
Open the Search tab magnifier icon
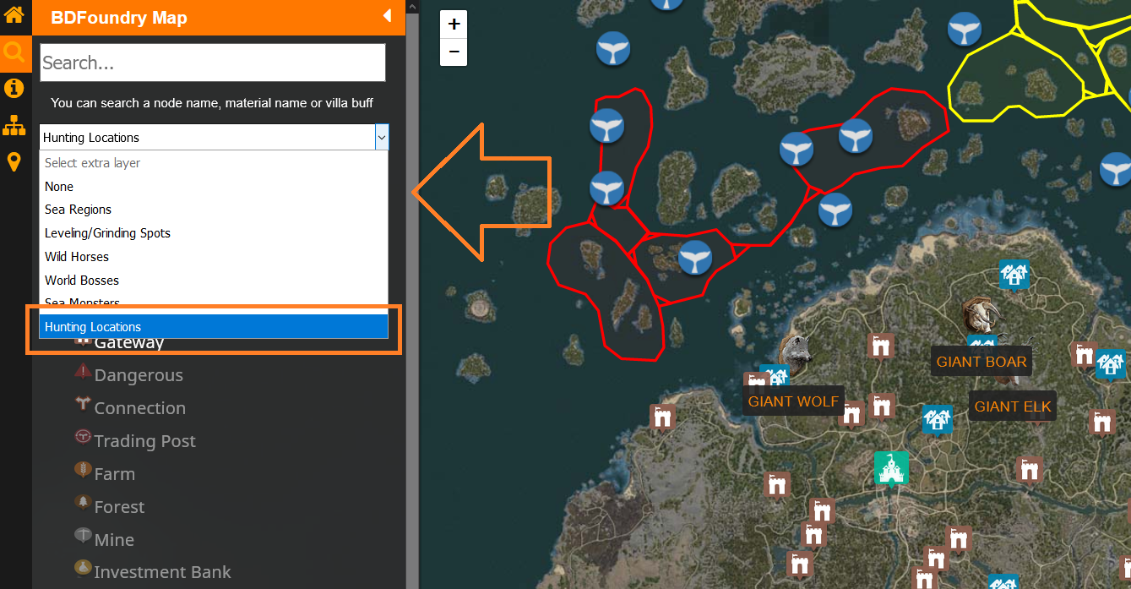[14, 52]
